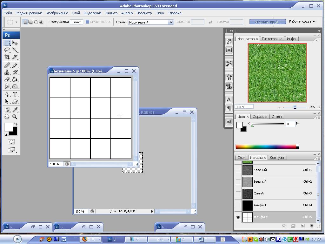The image size is (325, 244).
Task: Open the Фильтр menu
Action: click(x=111, y=13)
